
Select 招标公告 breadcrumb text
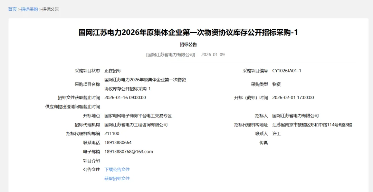[50, 9]
